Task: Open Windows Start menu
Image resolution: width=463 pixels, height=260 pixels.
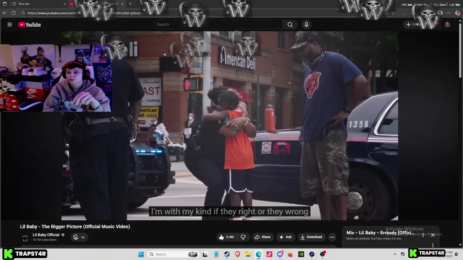Action: coord(141,254)
